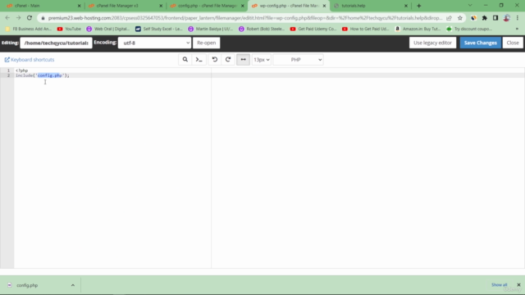Open the PHP language mode dropdown

tap(298, 60)
